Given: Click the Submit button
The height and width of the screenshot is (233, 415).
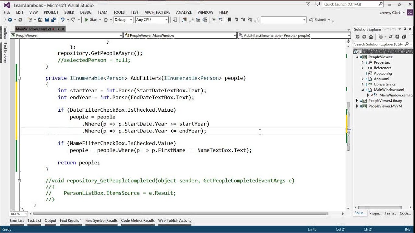Looking at the screenshot, I should (317, 20).
